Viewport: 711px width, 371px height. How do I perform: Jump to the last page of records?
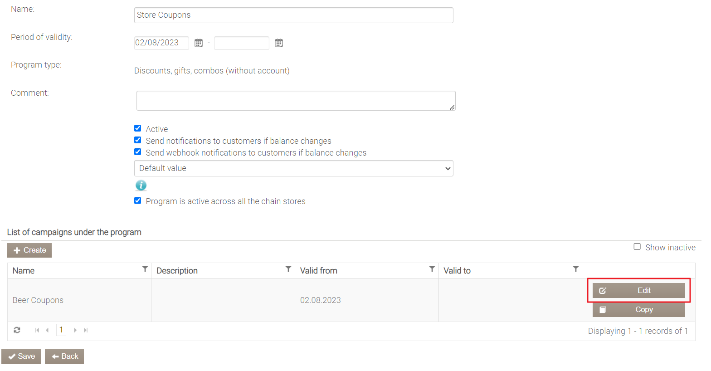[86, 330]
